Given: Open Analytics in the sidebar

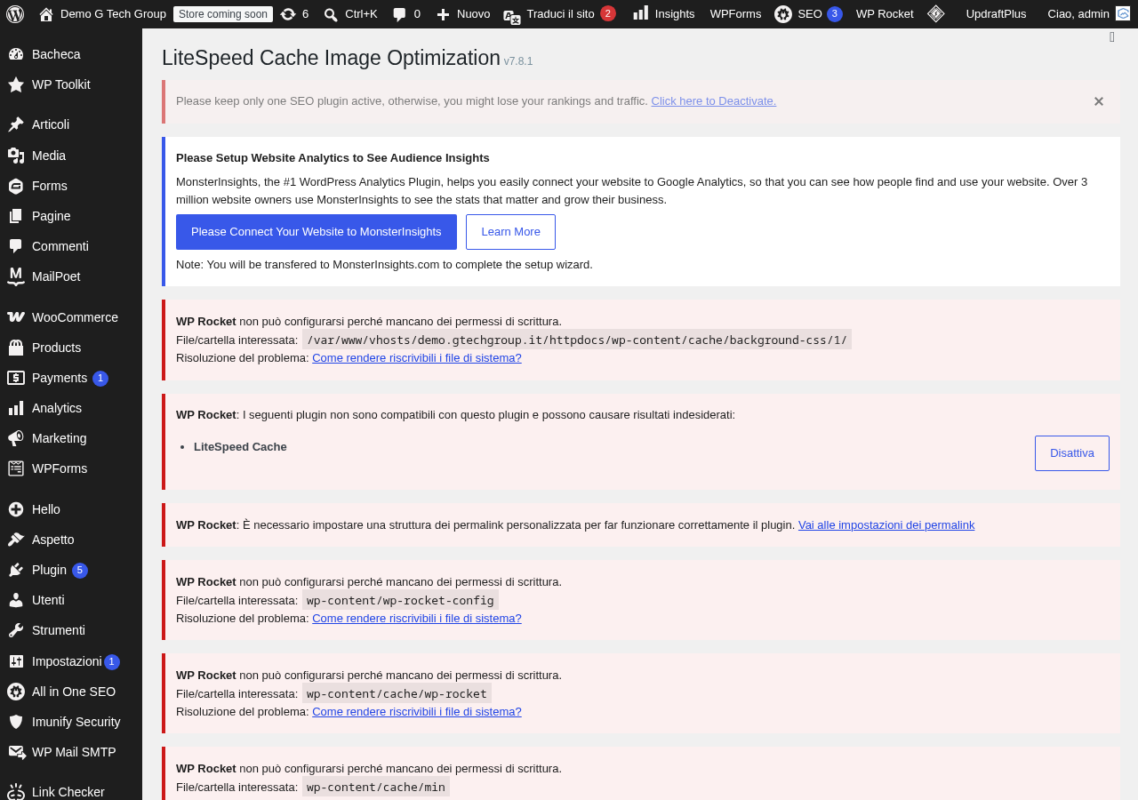Looking at the screenshot, I should pyautogui.click(x=71, y=408).
